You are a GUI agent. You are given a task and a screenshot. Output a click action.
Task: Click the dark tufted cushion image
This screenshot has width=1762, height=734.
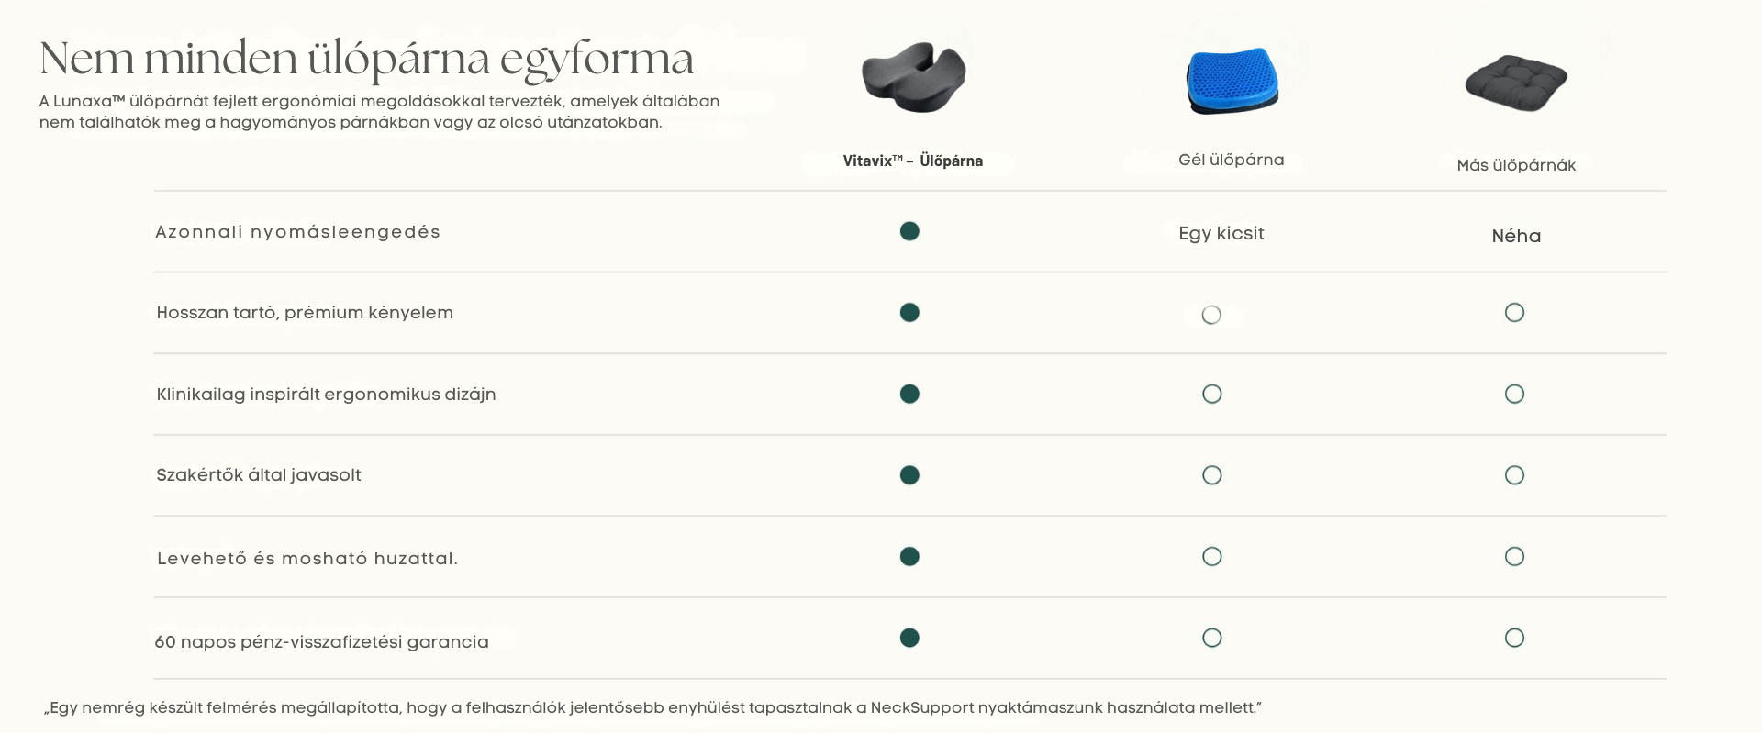tap(1515, 83)
